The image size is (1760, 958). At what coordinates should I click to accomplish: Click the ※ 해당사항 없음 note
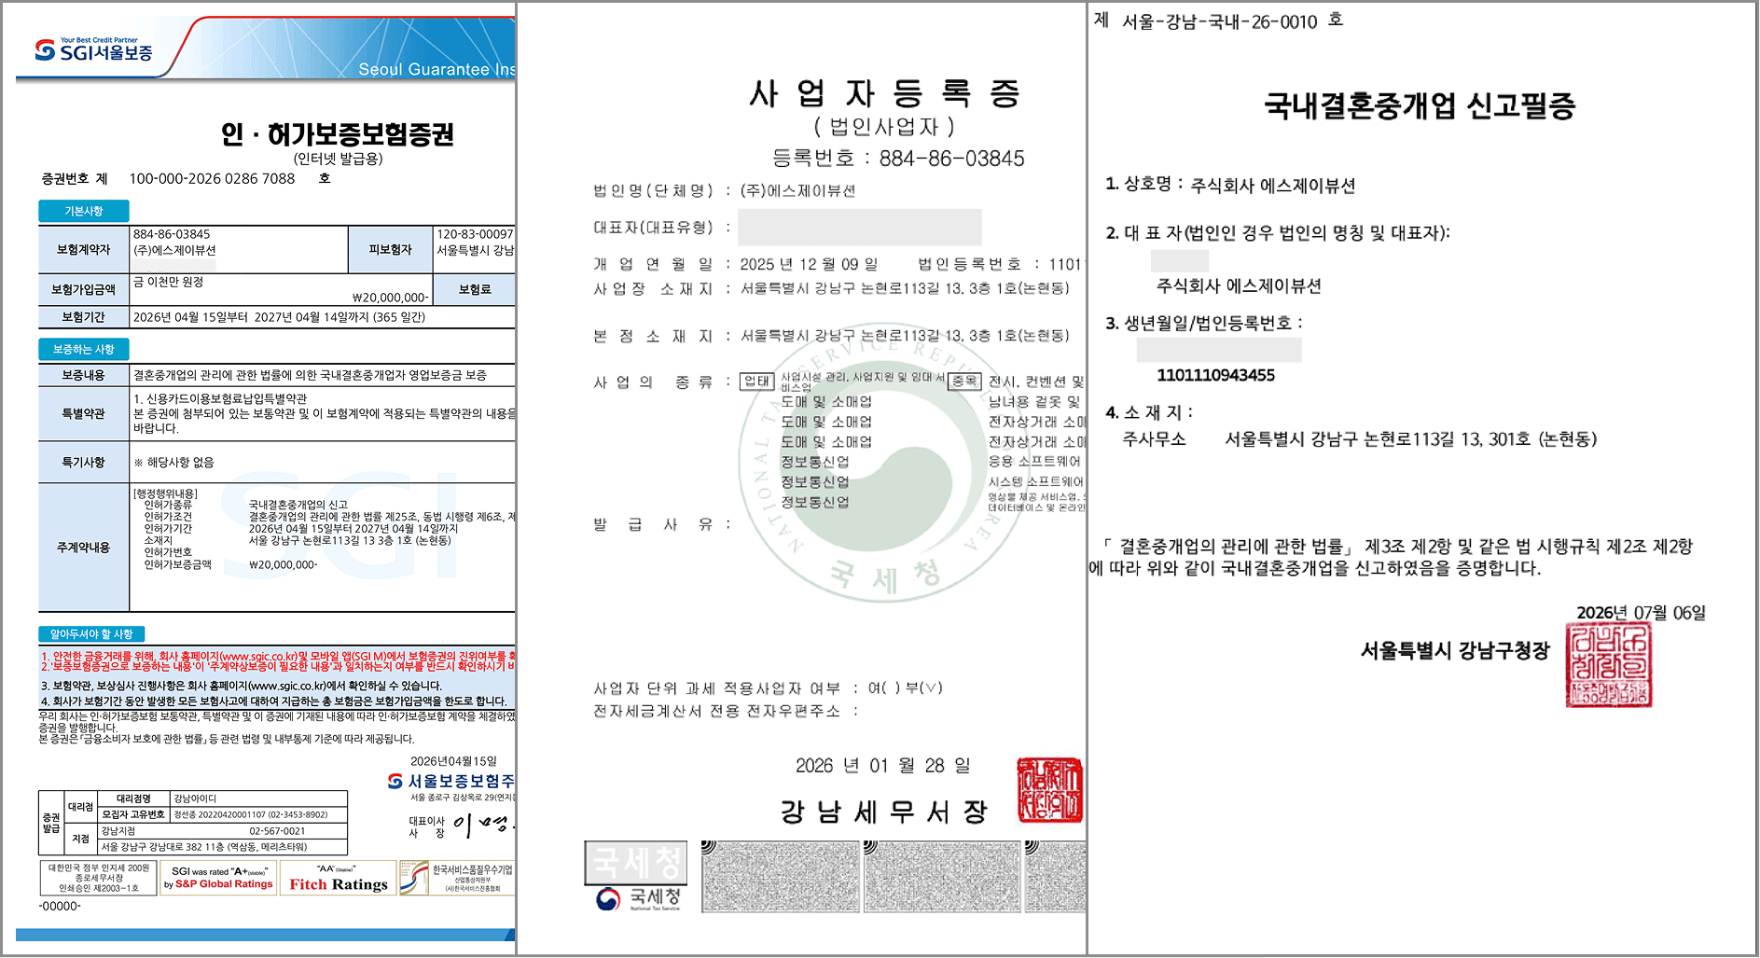pos(174,462)
